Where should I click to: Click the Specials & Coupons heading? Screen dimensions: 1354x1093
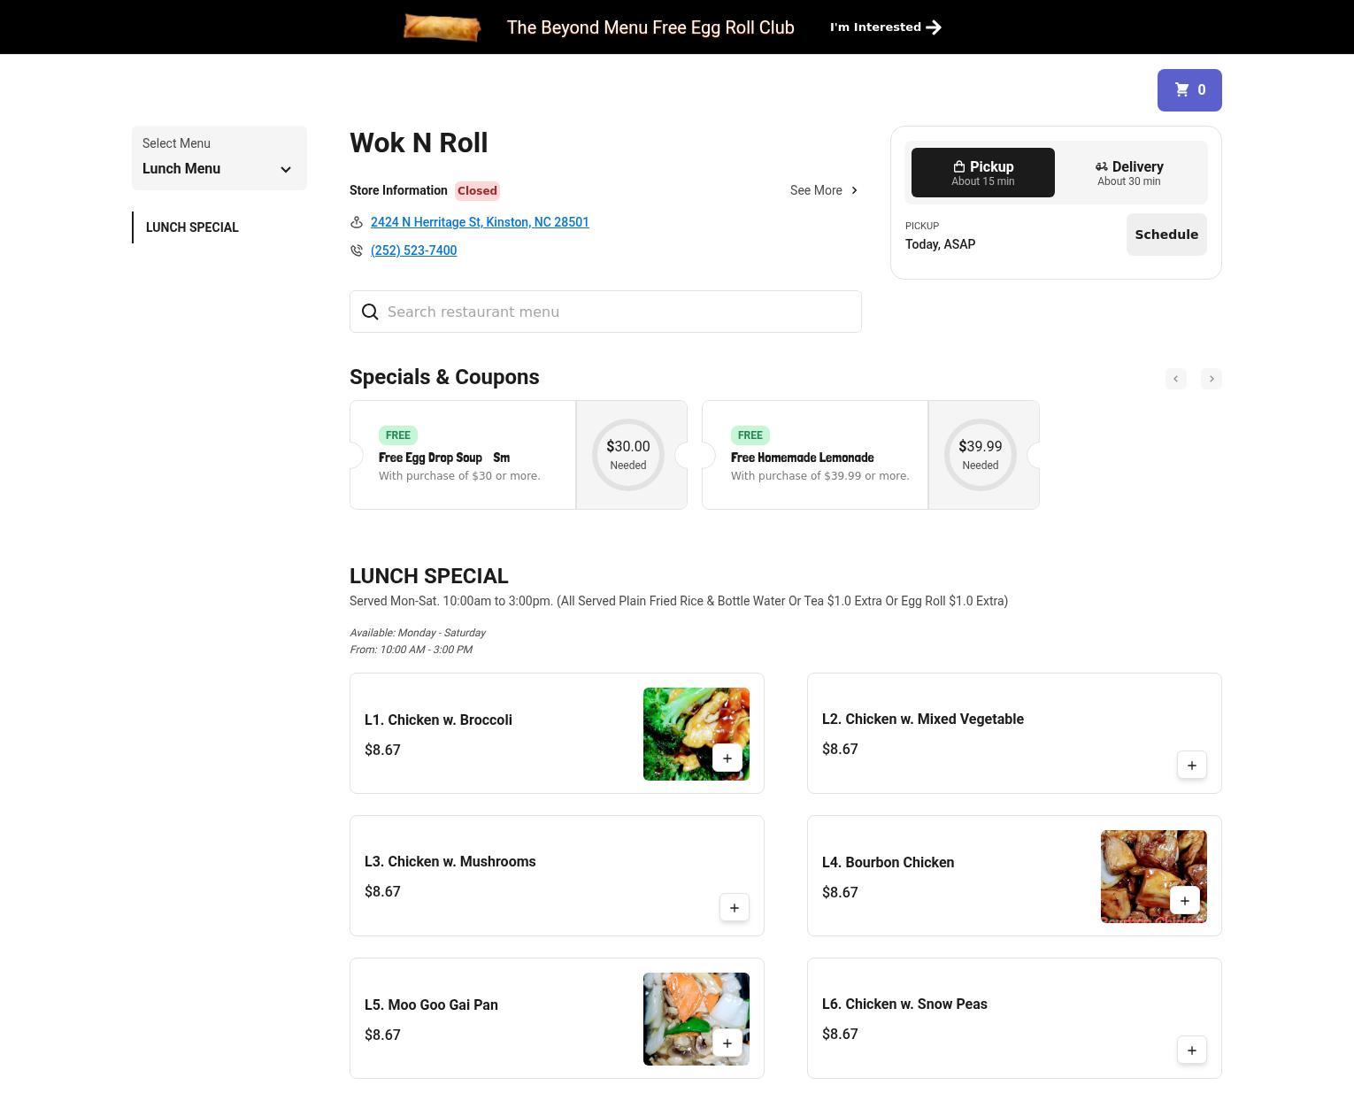point(444,377)
